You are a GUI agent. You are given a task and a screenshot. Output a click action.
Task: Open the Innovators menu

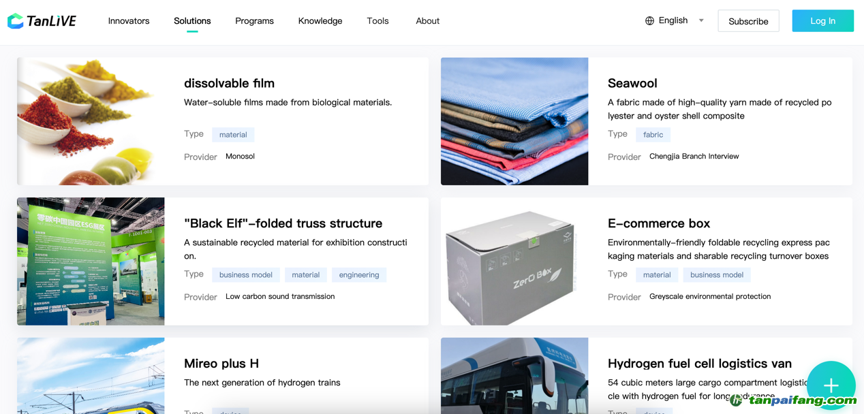(129, 21)
